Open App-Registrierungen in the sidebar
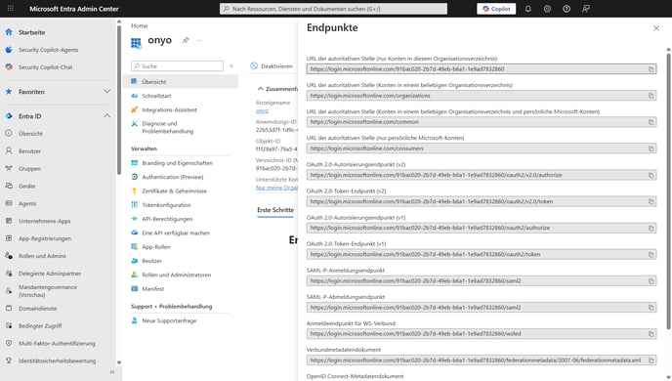Screen dimensions: 672x381 [45, 238]
